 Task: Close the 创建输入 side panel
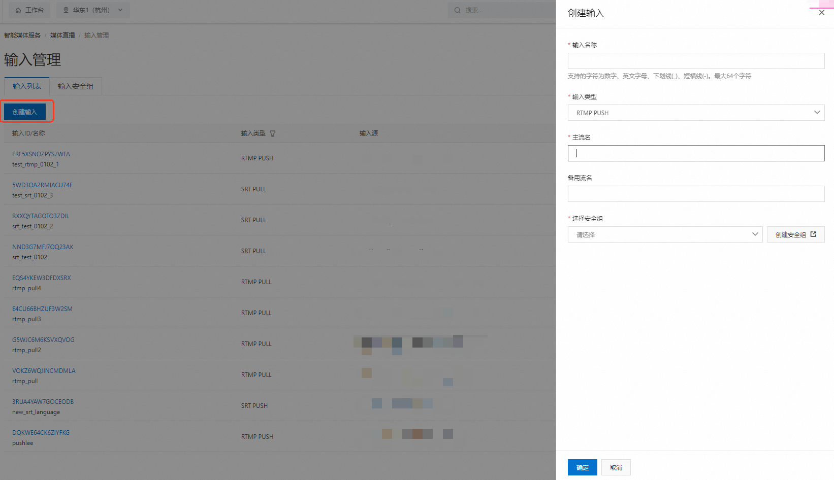(x=821, y=13)
